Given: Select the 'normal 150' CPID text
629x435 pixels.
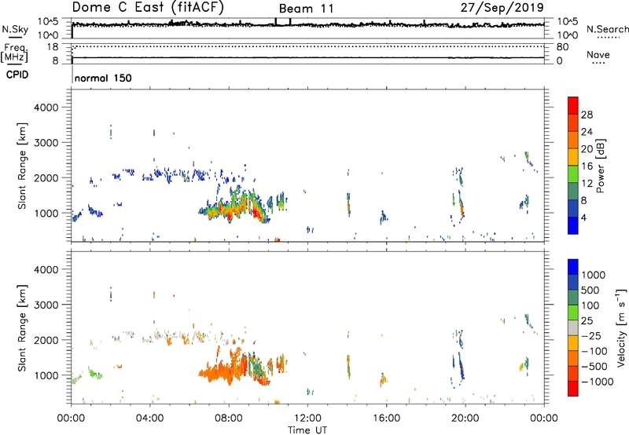Looking at the screenshot, I should point(103,78).
